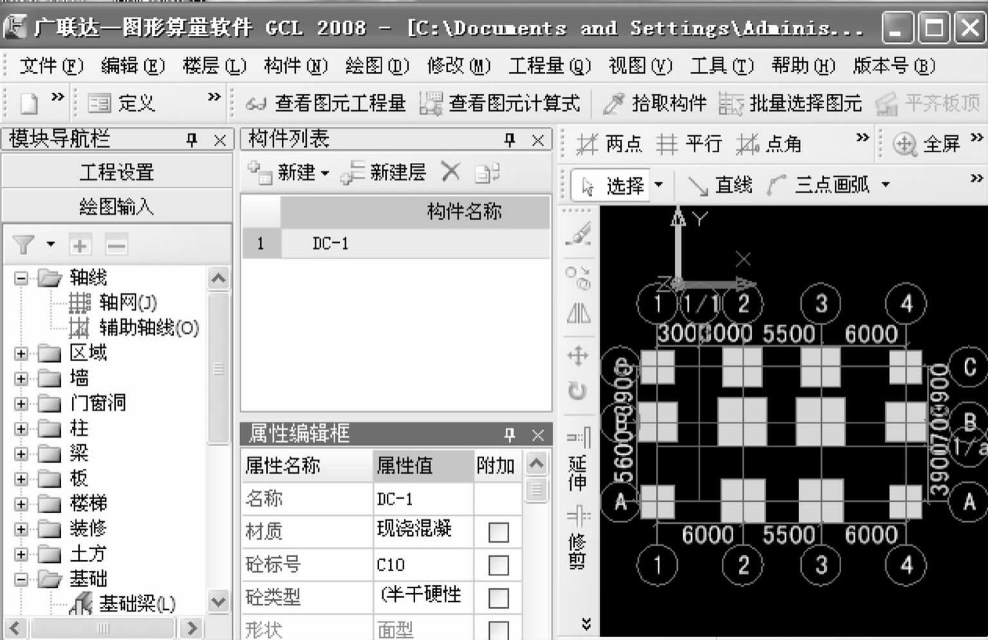Expand the 区域 tree folder
The height and width of the screenshot is (640, 988).
coord(21,353)
